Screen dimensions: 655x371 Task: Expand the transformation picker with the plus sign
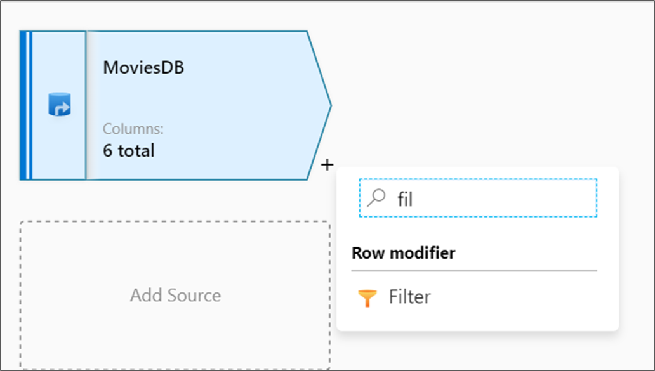[x=327, y=164]
